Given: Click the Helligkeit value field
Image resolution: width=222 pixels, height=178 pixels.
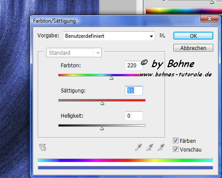Looking at the screenshot, I should (134, 115).
